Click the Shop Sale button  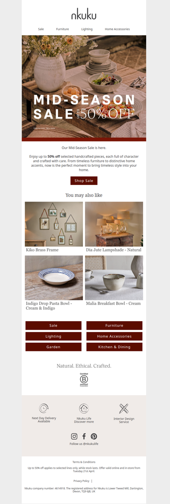coord(84,181)
